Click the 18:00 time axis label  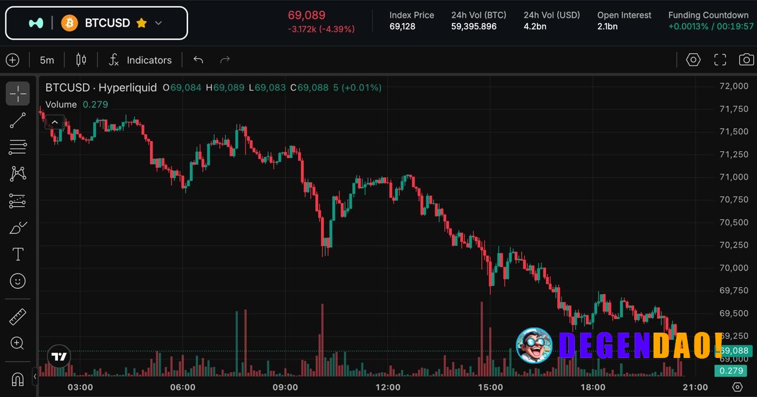[x=593, y=387]
